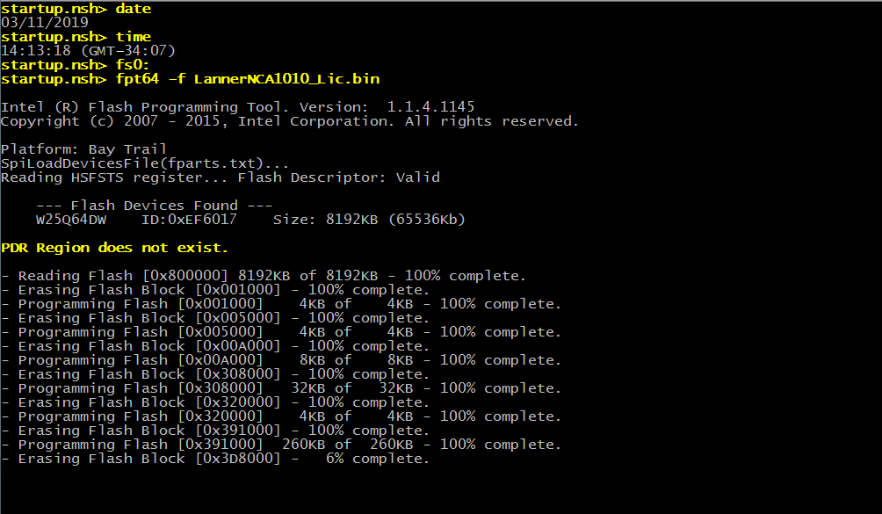882x514 pixels.
Task: Click the device ID 0xEF6017
Action: coord(189,220)
